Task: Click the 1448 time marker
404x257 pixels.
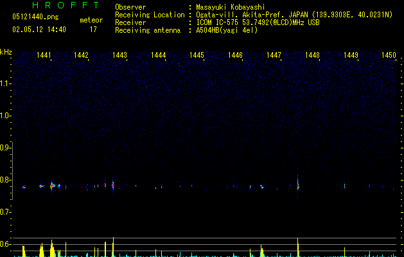Action: coord(313,55)
